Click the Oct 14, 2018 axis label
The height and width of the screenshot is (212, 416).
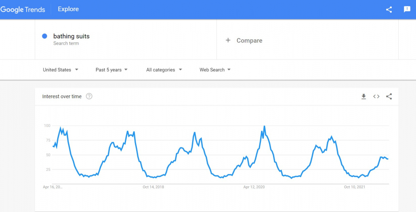click(153, 187)
